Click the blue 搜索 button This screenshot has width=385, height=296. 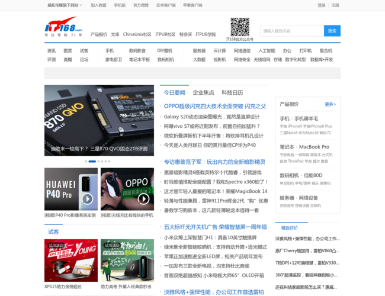(332, 31)
